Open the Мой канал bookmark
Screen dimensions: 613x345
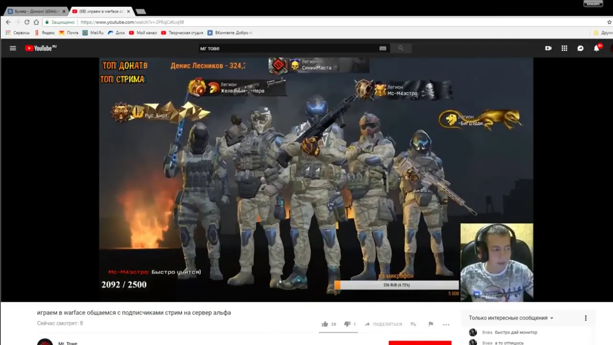click(143, 33)
